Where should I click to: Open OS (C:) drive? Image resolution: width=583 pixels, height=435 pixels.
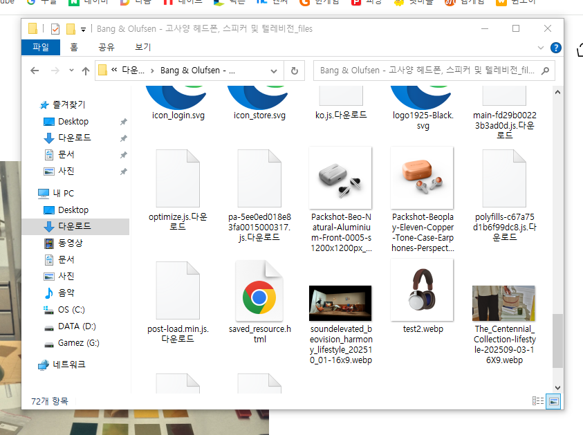coord(71,310)
